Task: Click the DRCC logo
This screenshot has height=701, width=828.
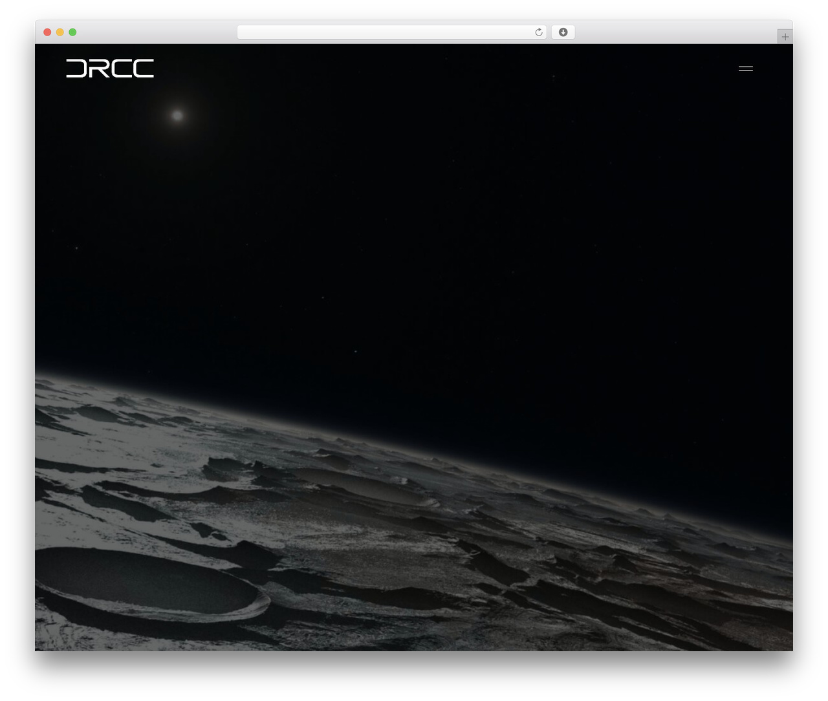Action: point(110,68)
